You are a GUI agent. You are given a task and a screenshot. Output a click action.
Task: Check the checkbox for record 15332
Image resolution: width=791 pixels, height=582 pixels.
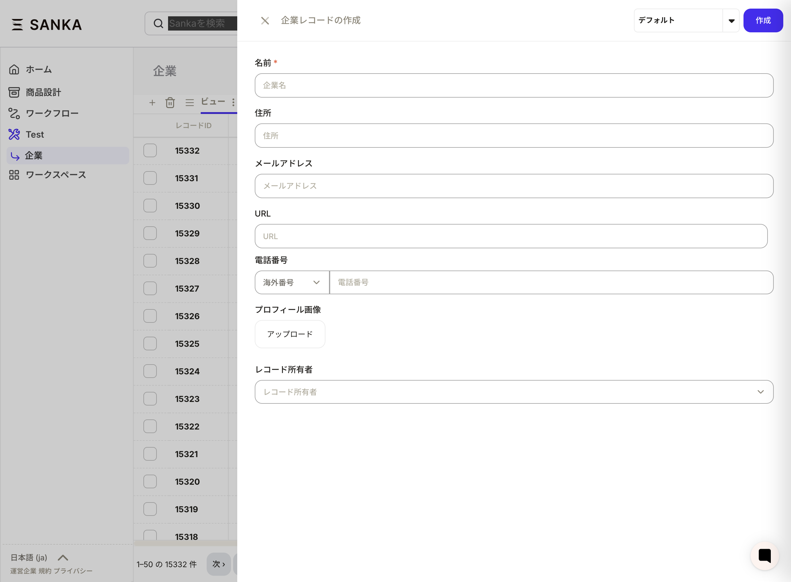(150, 150)
